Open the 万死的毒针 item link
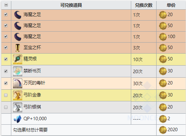The width and height of the screenshot is (186, 136). (34, 83)
